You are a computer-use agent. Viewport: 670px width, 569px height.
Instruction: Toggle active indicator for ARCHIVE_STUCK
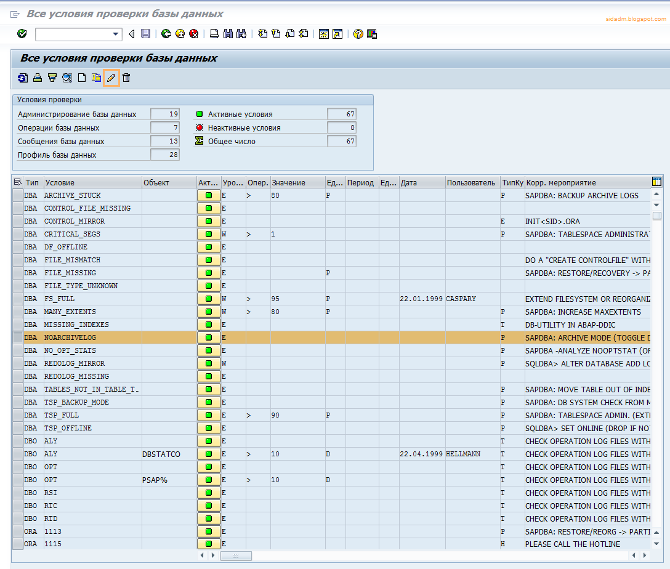(x=209, y=195)
